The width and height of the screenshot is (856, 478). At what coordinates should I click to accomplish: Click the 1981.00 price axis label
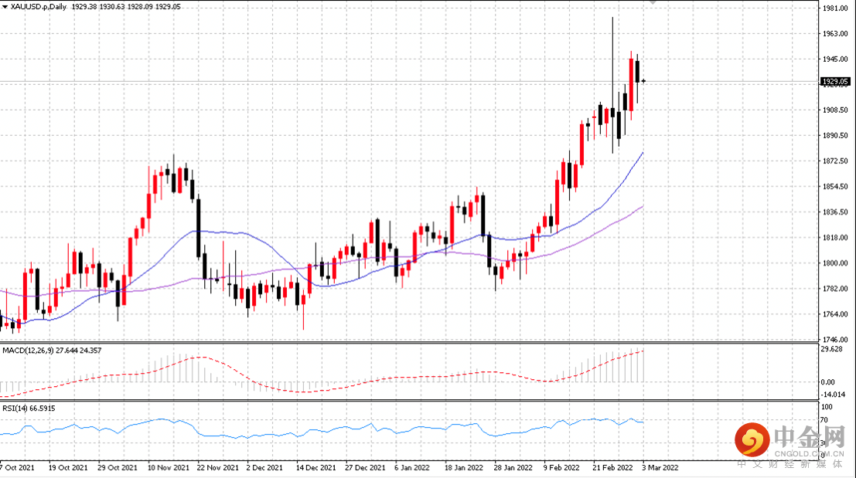coord(834,8)
